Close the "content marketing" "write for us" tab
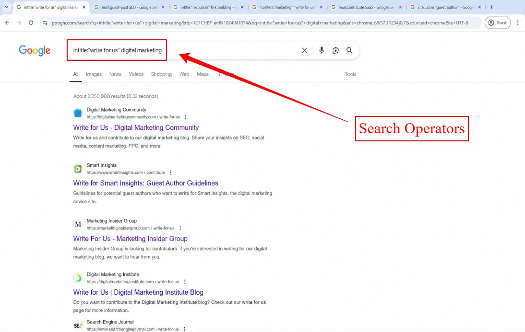 (321, 7)
